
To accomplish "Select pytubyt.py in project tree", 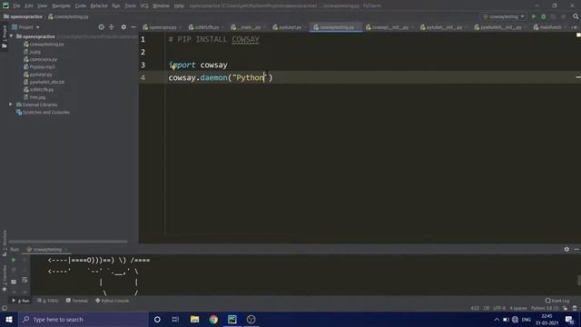I will [x=37, y=74].
